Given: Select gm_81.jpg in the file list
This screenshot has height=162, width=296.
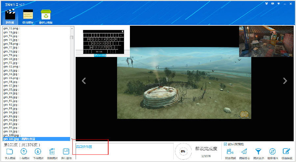Looking at the screenshot, I should pos(11,63).
